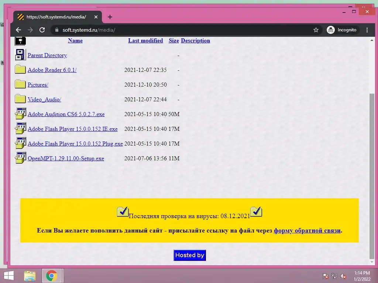
Task: Download OpenMPT-1.29.11.00-Setup.exe
Action: (x=66, y=158)
